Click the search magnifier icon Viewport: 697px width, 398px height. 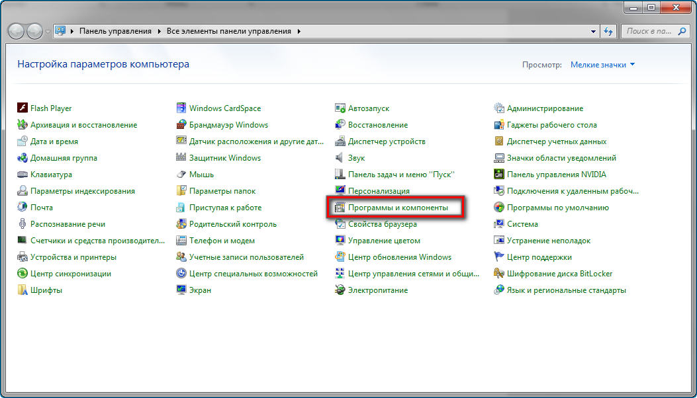(x=682, y=32)
